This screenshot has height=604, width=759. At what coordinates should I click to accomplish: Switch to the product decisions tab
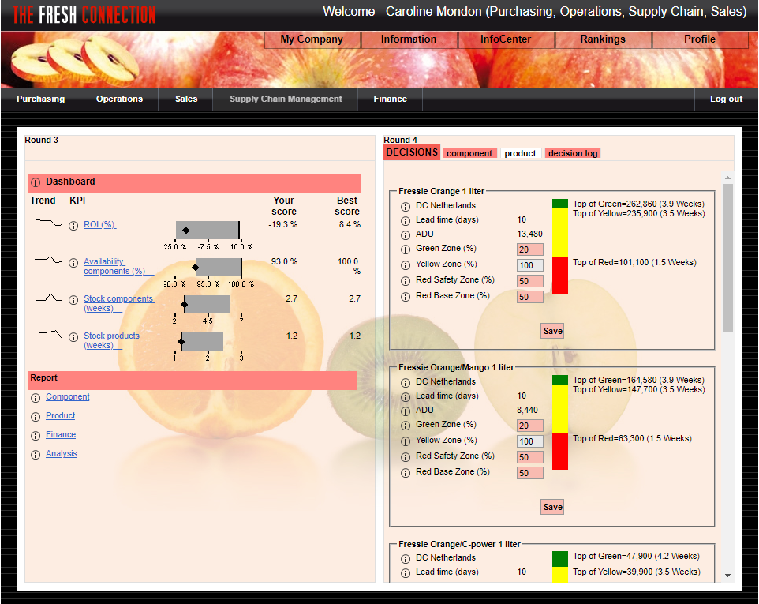click(521, 153)
